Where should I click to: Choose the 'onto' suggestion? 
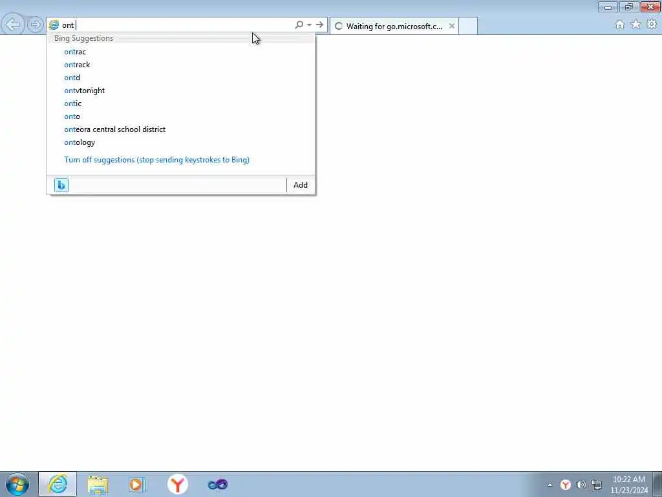tap(181, 116)
